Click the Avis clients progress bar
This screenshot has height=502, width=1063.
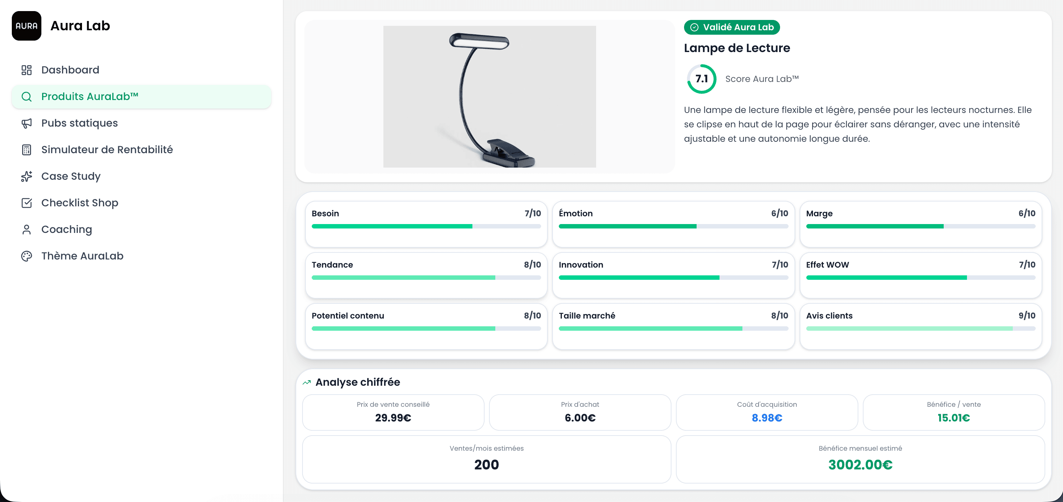(x=920, y=329)
